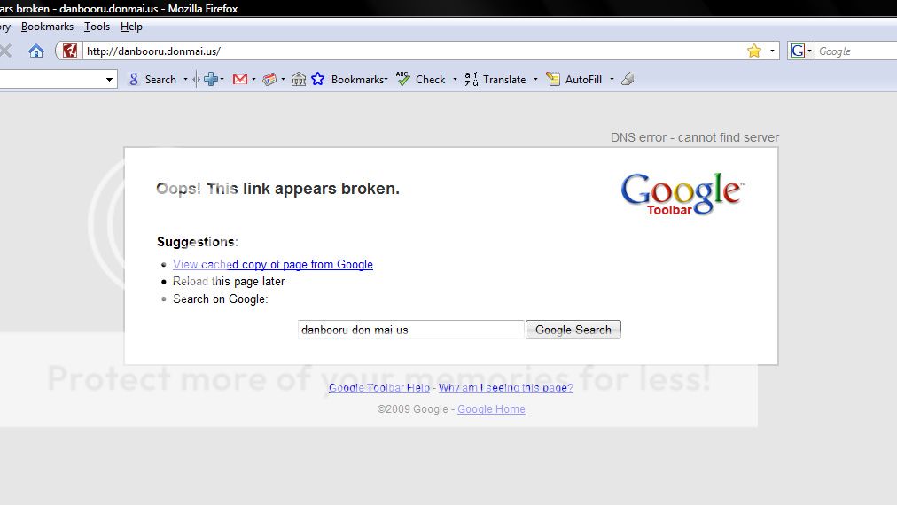The height and width of the screenshot is (505, 897).
Task: Open the Help menu
Action: [x=131, y=27]
